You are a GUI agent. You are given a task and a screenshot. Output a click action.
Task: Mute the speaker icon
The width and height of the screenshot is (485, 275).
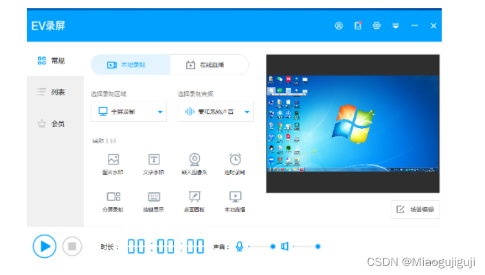point(284,246)
